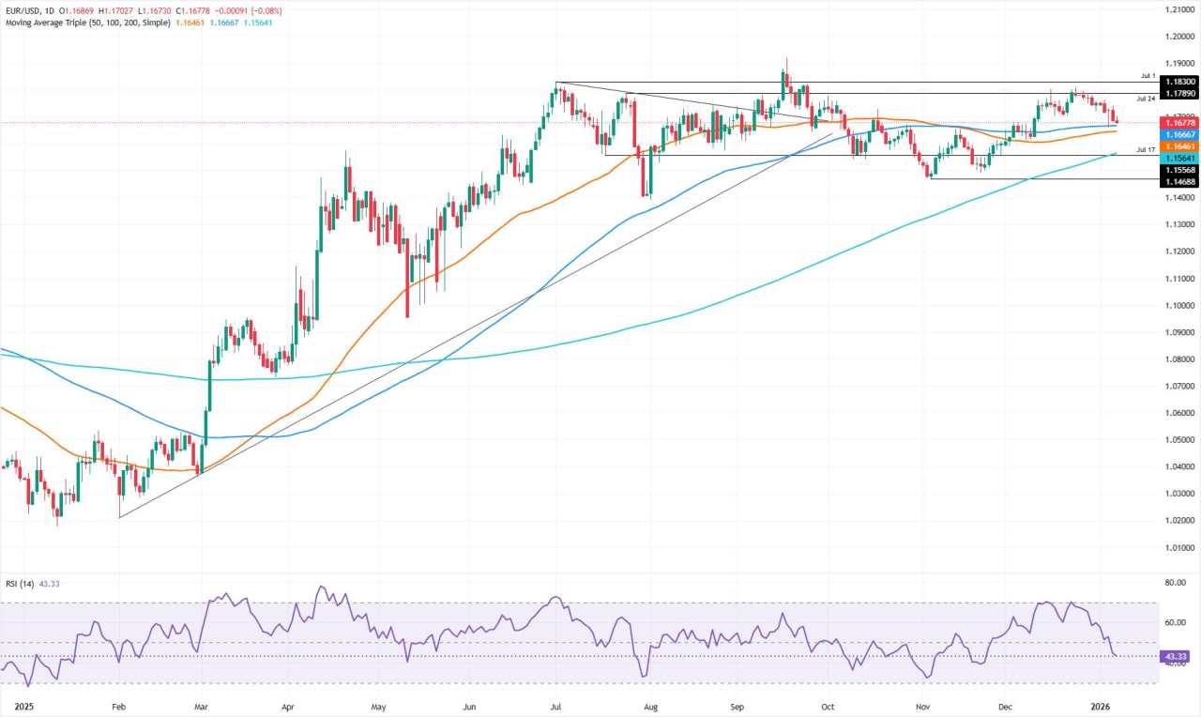Click the blue 100-day MA value 1.16667
The height and width of the screenshot is (717, 1201).
pyautogui.click(x=1178, y=134)
